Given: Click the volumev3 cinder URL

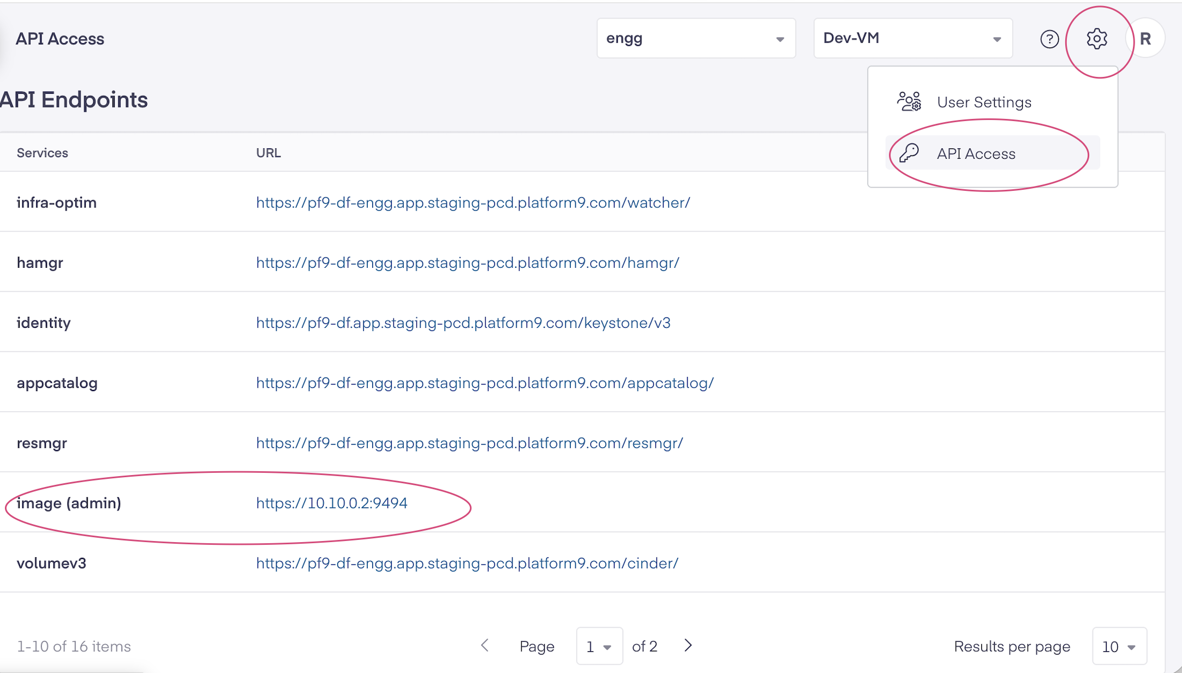Looking at the screenshot, I should 467,563.
